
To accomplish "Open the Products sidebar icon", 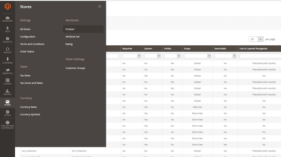I will [x=8, y=40].
